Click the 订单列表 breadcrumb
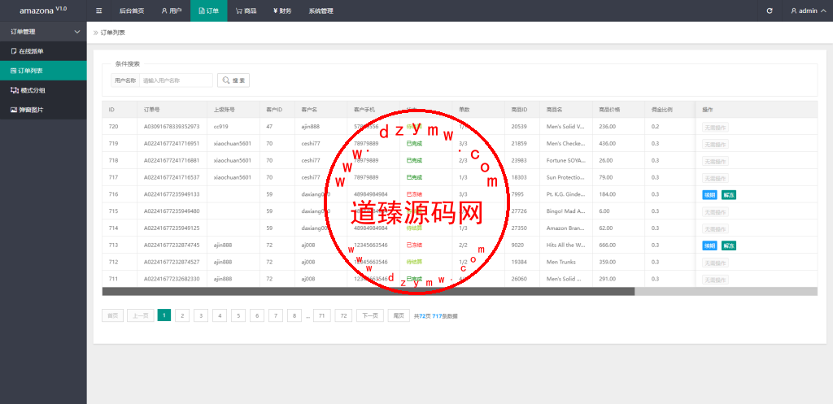Viewport: 833px width, 404px height. coord(113,33)
